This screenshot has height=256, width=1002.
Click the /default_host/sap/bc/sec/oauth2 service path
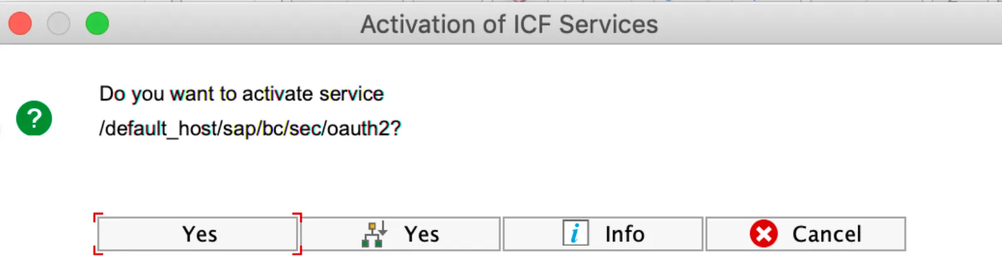[x=249, y=129]
